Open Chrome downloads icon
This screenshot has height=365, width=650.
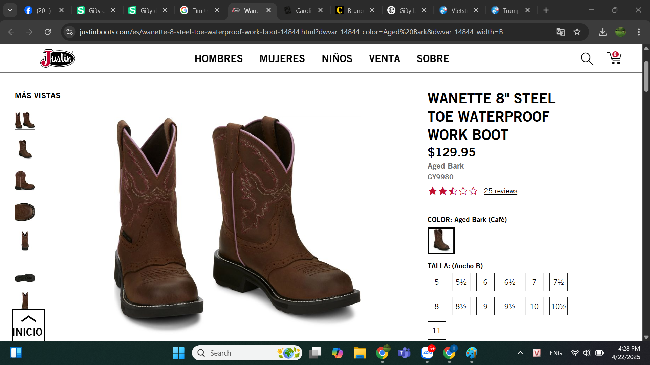[602, 32]
